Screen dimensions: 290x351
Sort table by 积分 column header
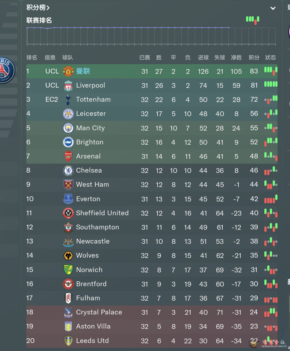[254, 57]
